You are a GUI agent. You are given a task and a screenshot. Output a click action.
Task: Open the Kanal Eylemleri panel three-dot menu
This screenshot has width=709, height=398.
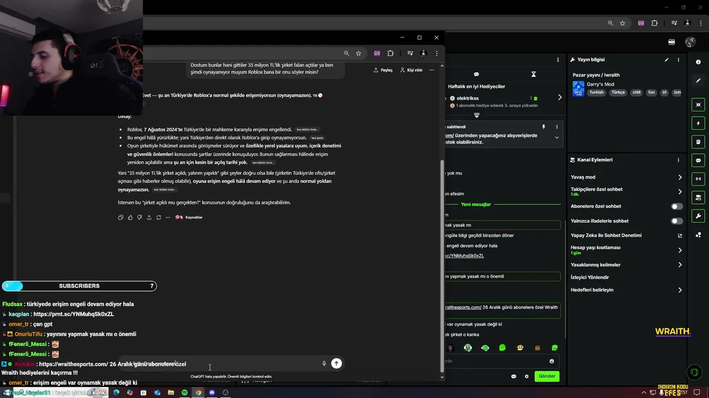click(678, 160)
